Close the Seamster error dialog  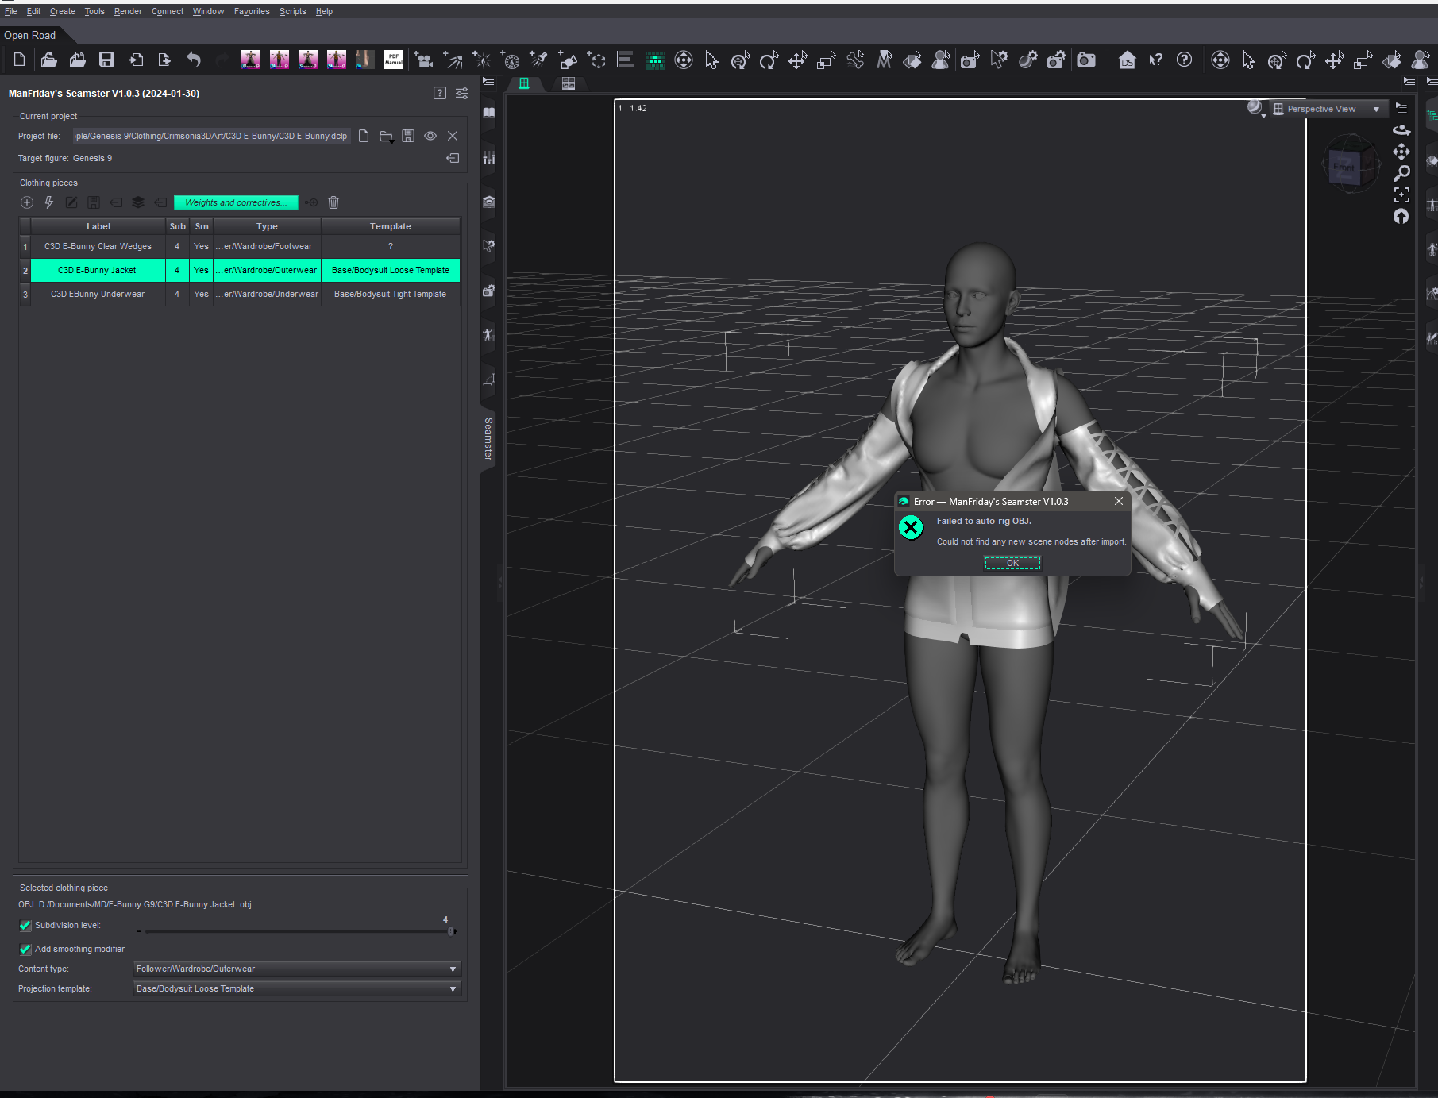[x=1118, y=501]
